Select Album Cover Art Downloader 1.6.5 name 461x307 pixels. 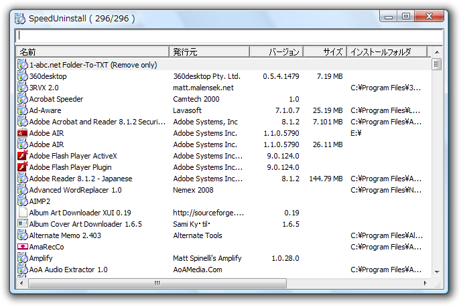86,224
